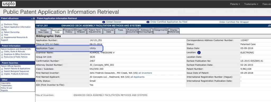This screenshot has height=102, width=271.
Task: Click Order Certified File Wrapper link
Action: pyautogui.click(x=234, y=22)
